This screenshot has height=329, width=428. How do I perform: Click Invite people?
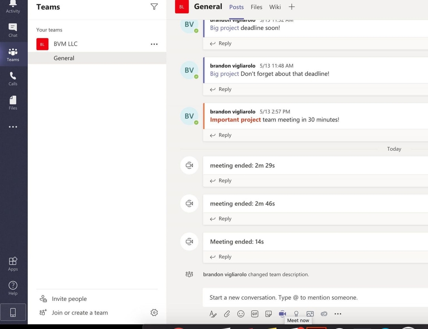tap(69, 299)
